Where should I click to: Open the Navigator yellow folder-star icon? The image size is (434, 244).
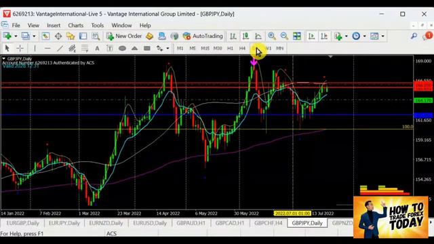71,36
